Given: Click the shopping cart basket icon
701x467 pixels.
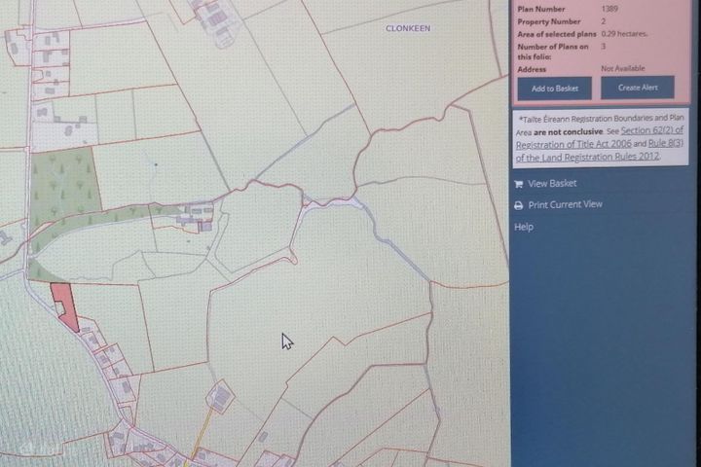Looking at the screenshot, I should [518, 184].
